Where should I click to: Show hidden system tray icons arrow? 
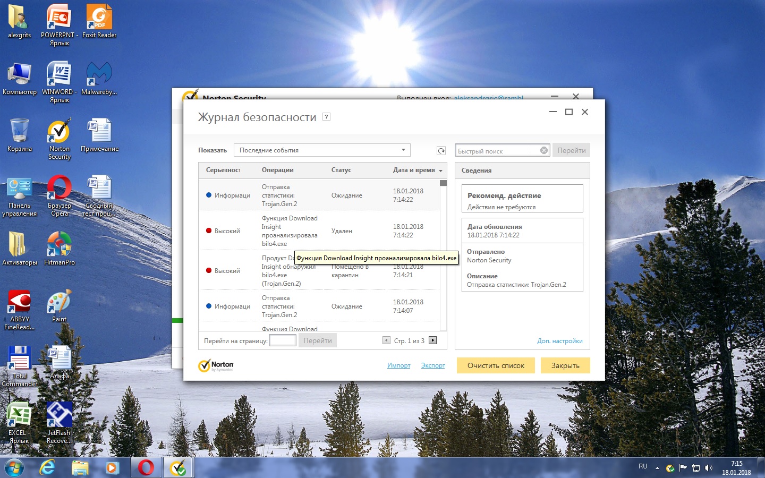(x=657, y=468)
